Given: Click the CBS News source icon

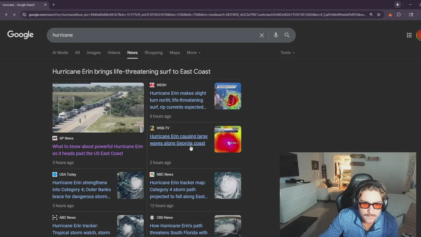Looking at the screenshot, I should tap(152, 218).
